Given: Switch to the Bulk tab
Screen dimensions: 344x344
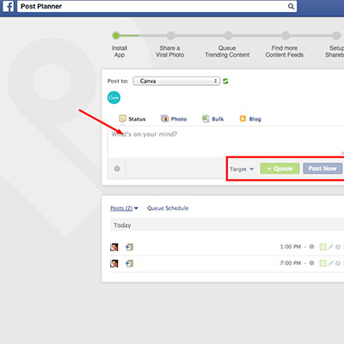Looking at the screenshot, I should [x=212, y=119].
